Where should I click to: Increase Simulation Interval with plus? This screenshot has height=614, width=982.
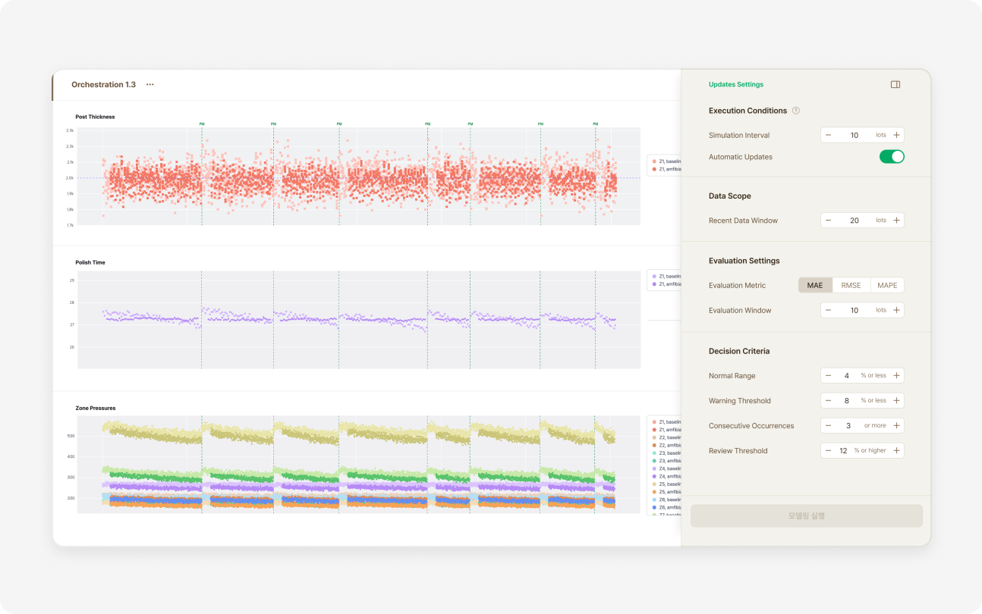(x=896, y=136)
